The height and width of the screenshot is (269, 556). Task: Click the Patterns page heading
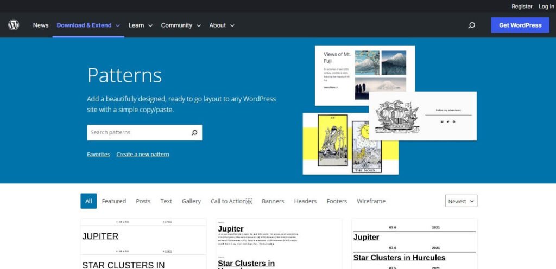click(x=124, y=75)
